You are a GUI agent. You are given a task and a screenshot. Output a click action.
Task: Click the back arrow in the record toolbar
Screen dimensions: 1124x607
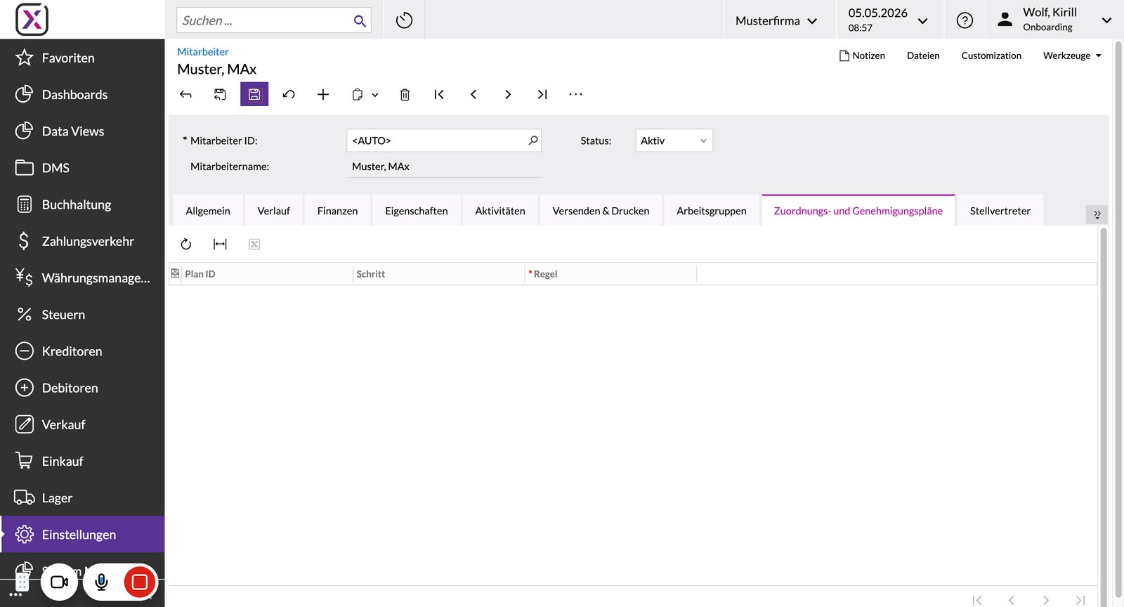185,94
